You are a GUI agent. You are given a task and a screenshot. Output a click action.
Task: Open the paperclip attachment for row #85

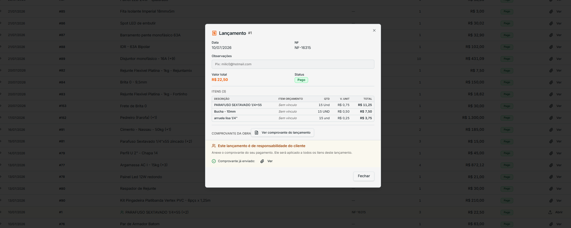click(555, 12)
